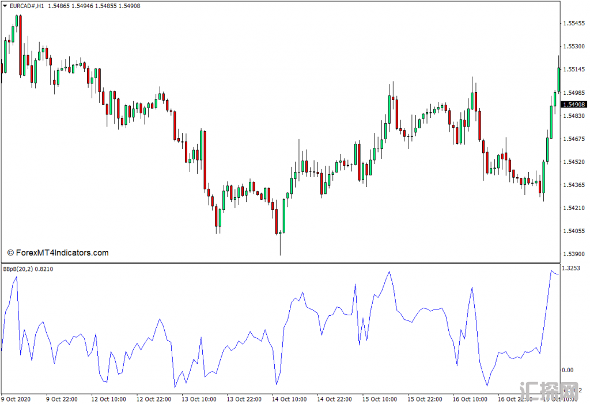
Task: Click the 1.54865 open price in header
Action: [x=59, y=6]
